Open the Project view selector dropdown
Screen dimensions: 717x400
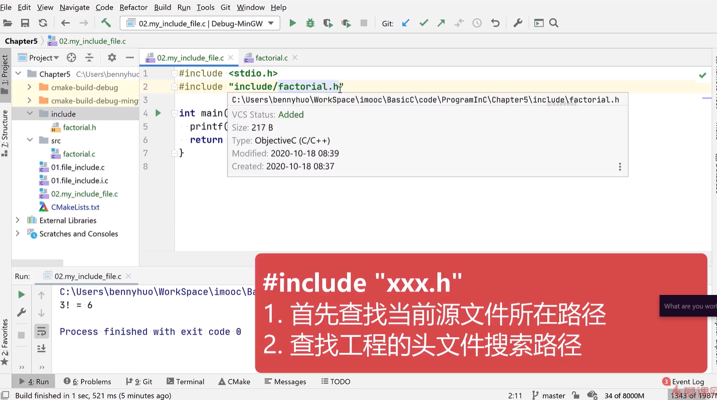[x=39, y=57]
